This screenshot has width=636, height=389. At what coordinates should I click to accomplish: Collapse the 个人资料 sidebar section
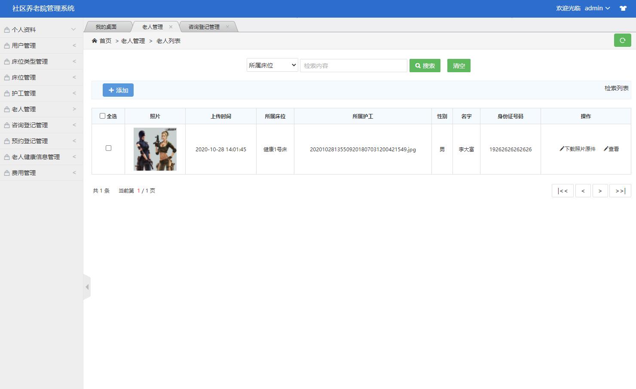41,29
